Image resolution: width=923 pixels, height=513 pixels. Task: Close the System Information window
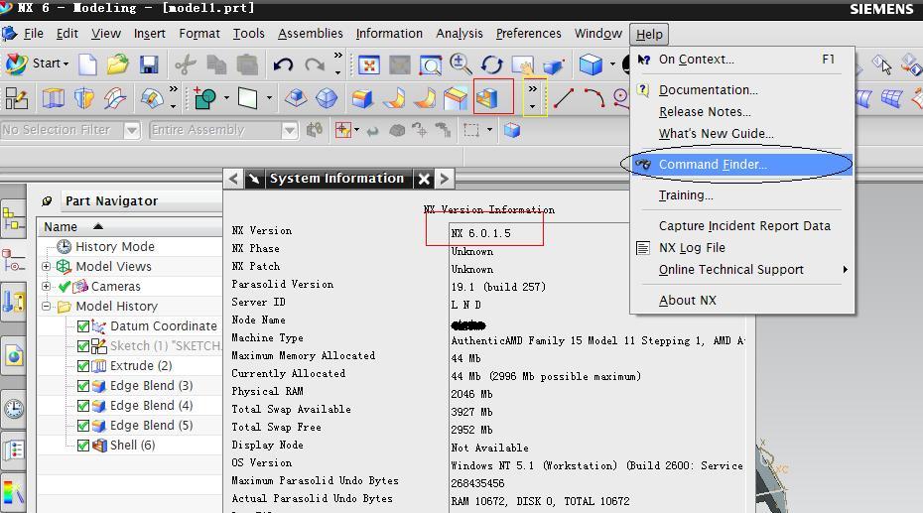(424, 179)
